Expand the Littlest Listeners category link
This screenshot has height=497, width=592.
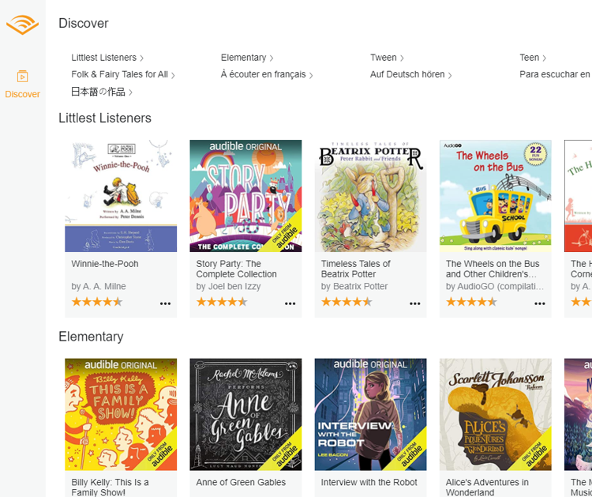(107, 58)
